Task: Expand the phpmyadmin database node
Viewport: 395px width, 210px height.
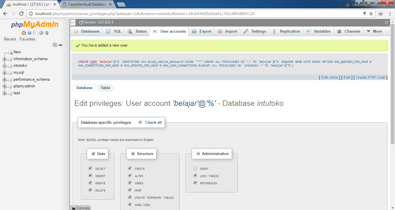Action: pos(4,86)
